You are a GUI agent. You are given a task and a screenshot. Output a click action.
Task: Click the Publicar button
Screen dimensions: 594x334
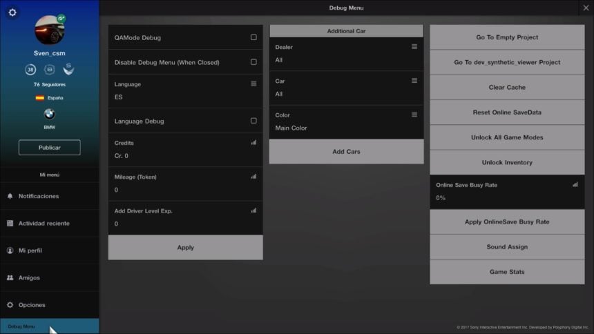coord(50,147)
